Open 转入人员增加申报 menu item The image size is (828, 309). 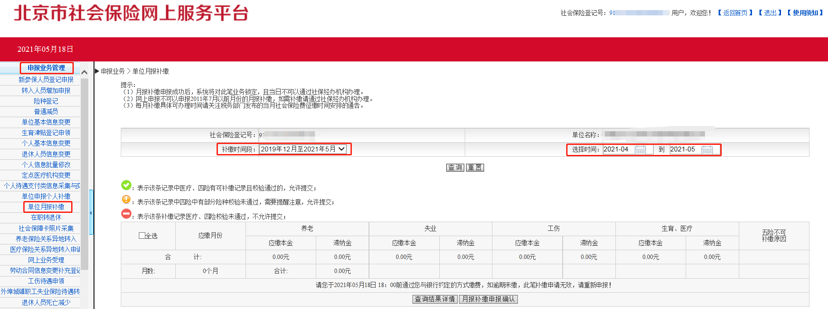click(x=46, y=90)
